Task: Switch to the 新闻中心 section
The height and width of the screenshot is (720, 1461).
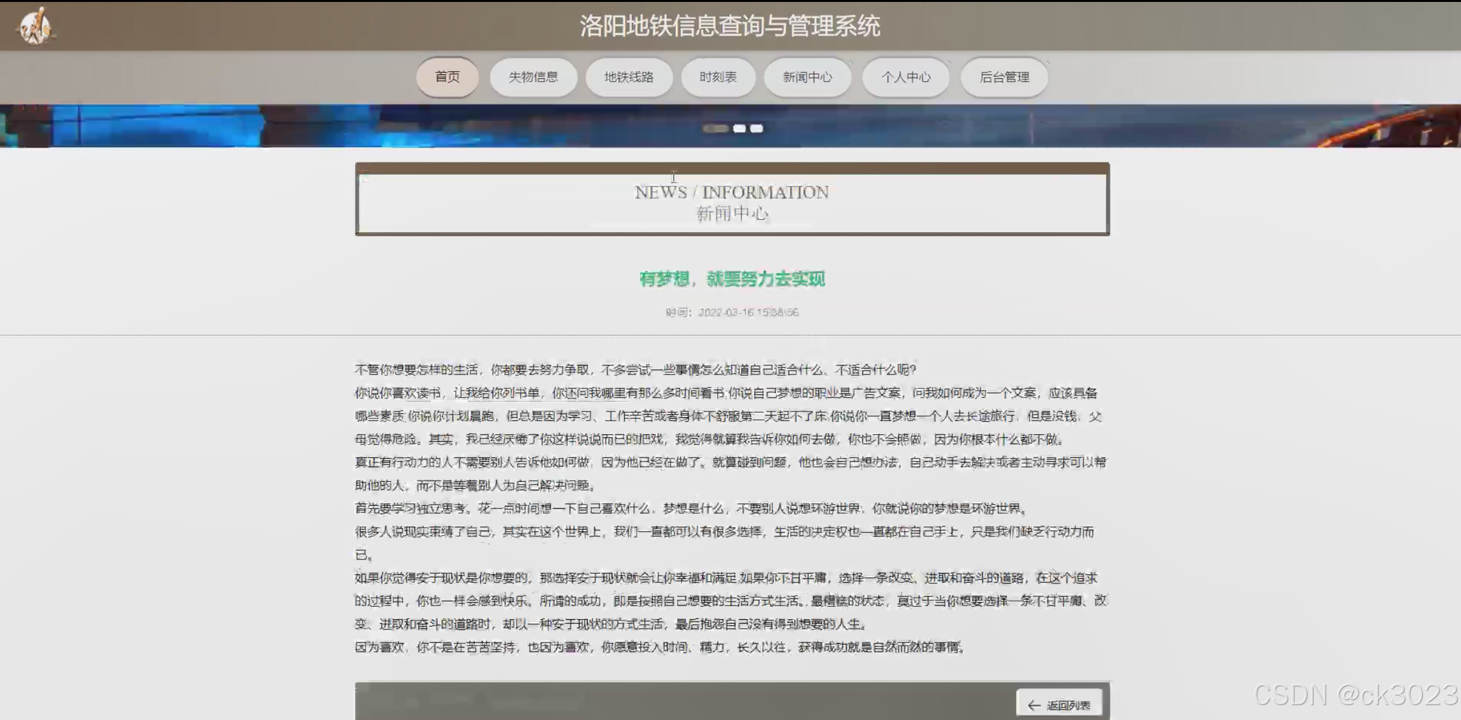Action: (x=807, y=77)
